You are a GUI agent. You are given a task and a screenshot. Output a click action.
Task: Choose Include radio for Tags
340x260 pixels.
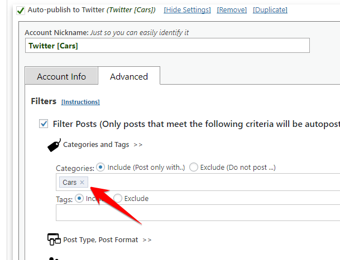click(79, 198)
